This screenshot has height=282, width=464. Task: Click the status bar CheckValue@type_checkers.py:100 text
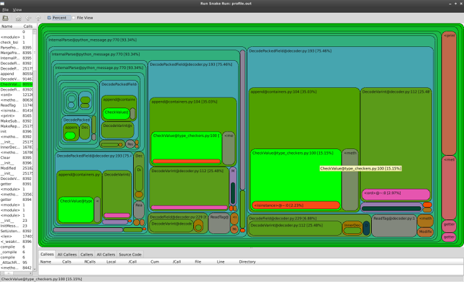(42, 279)
